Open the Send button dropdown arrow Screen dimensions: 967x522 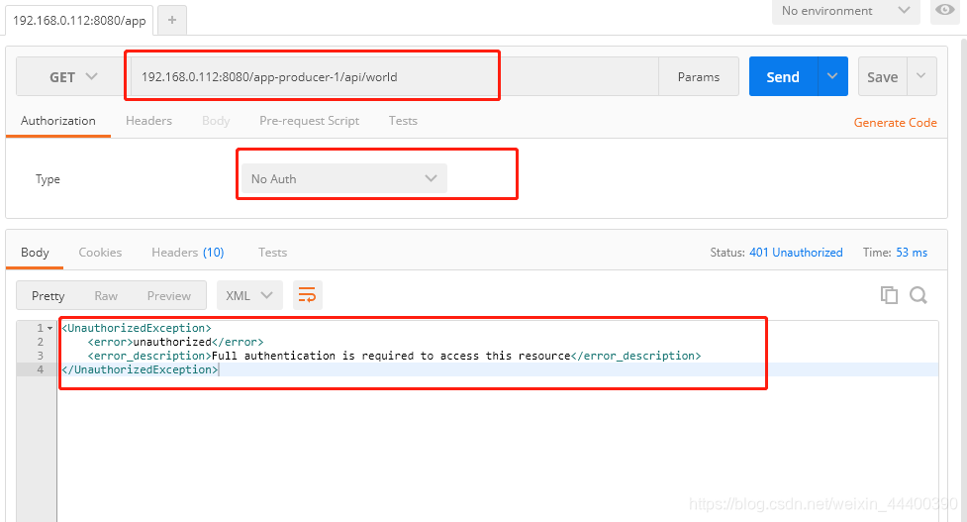tap(832, 76)
